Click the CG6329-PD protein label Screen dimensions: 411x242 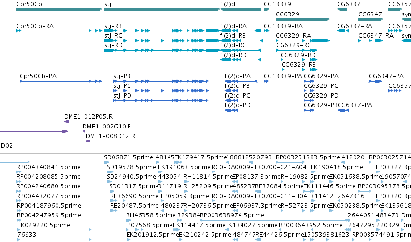[321, 96]
